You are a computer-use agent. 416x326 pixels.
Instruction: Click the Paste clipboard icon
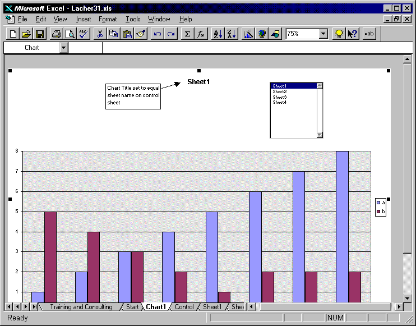coord(127,34)
